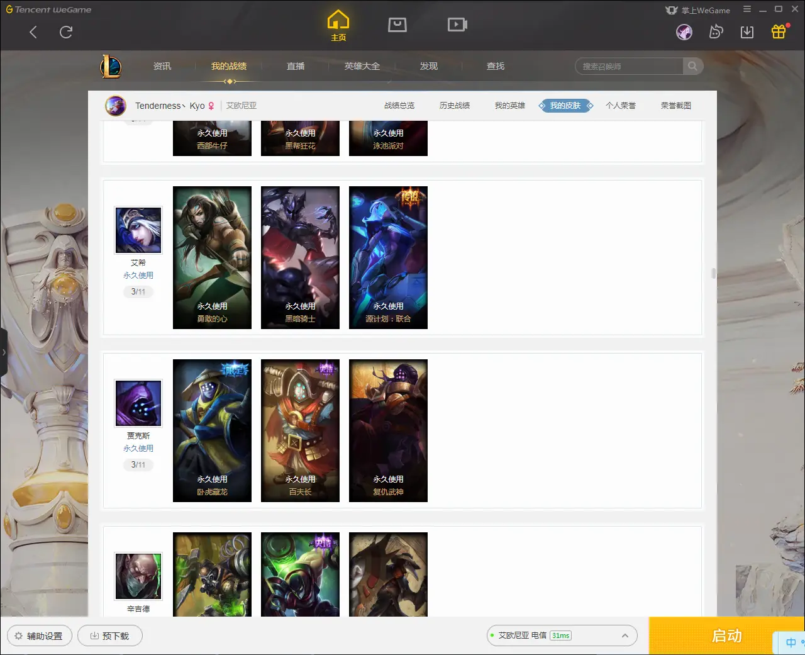Click the 启动 launch button
805x655 pixels.
point(726,635)
